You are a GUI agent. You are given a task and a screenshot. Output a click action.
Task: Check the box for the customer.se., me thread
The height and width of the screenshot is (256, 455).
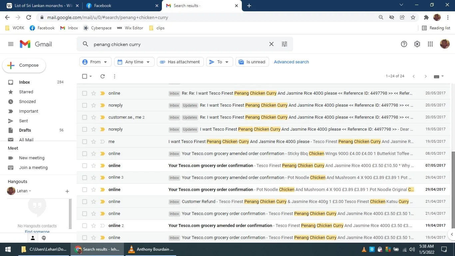click(x=85, y=117)
